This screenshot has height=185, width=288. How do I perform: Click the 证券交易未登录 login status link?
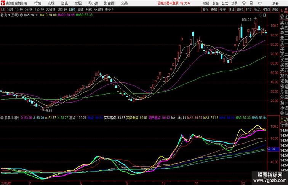click(168, 3)
